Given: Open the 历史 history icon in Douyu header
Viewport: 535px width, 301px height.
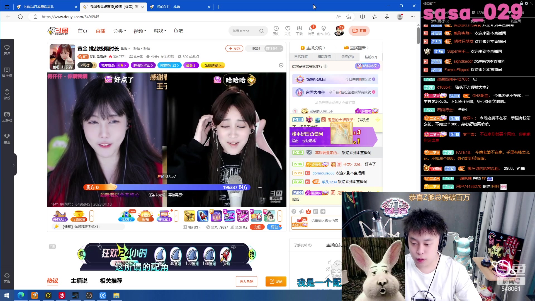Looking at the screenshot, I should tap(276, 31).
